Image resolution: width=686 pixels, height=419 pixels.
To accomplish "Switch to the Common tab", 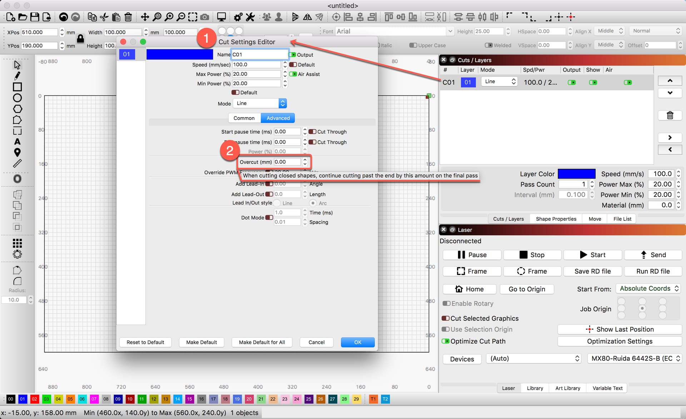I will pos(244,118).
